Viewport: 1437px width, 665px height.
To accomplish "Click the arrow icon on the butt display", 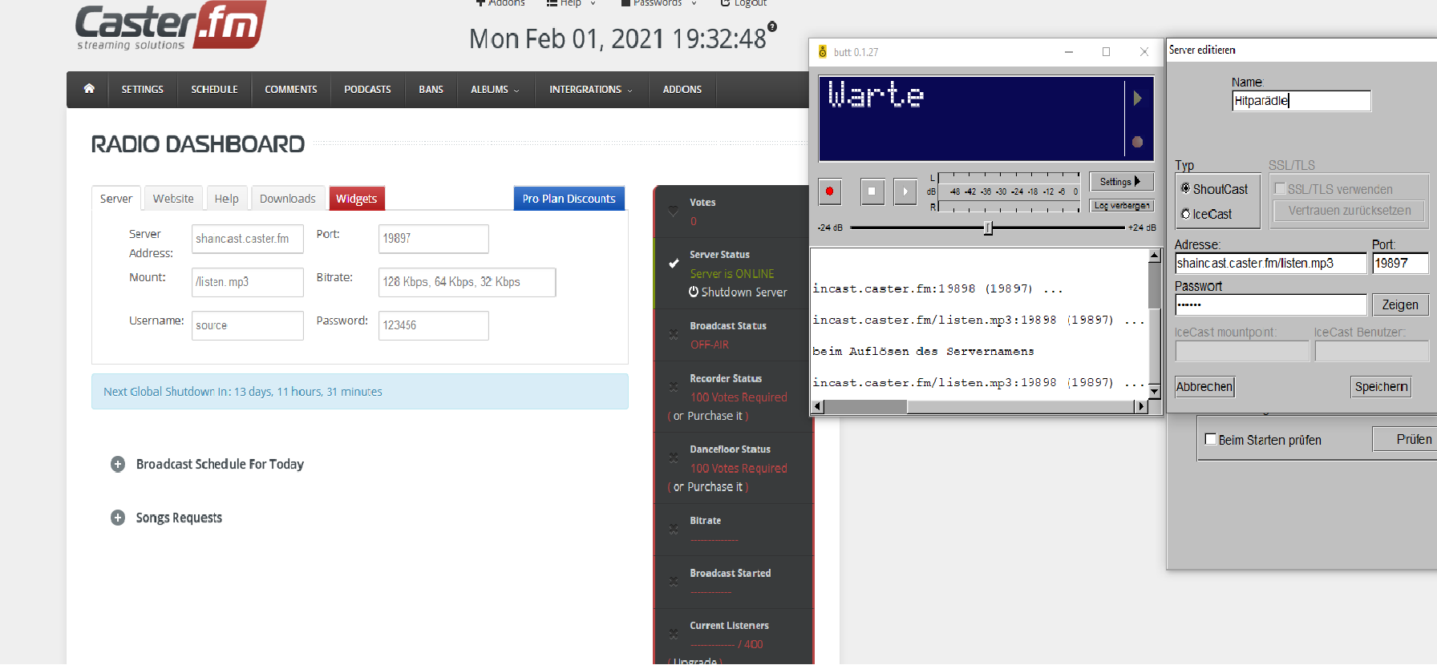I will (1137, 99).
